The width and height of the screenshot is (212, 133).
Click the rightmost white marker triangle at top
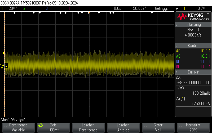[x=152, y=13]
